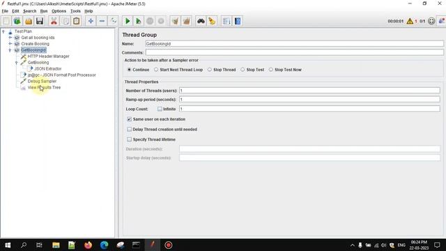The width and height of the screenshot is (446, 251).
Task: Paste the clipboard element
Action: pyautogui.click(x=76, y=21)
